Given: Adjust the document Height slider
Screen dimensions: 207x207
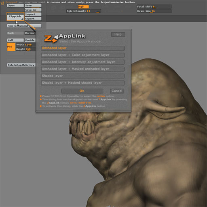Looking at the screenshot, I should click(x=25, y=49).
